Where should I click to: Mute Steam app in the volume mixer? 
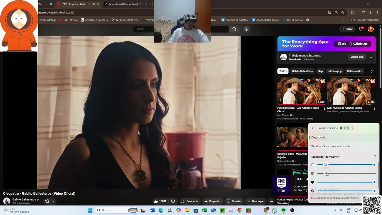click(x=312, y=191)
